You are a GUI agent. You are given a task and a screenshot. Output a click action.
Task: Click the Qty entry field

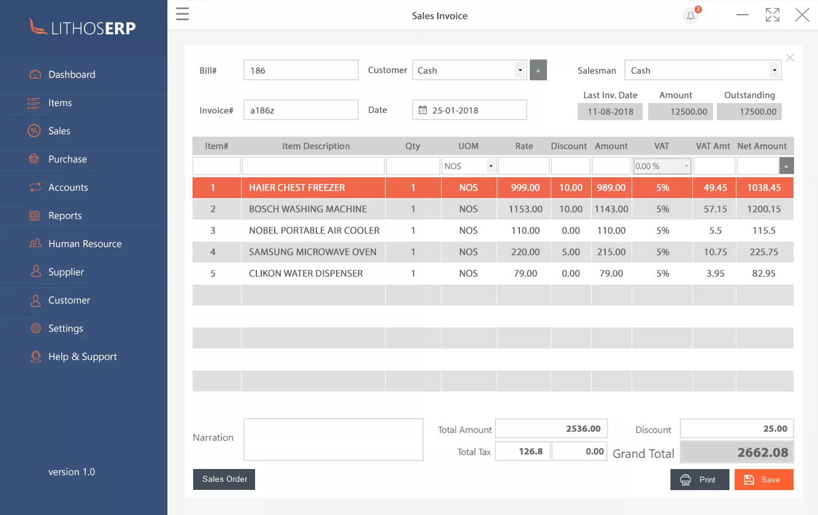[413, 166]
